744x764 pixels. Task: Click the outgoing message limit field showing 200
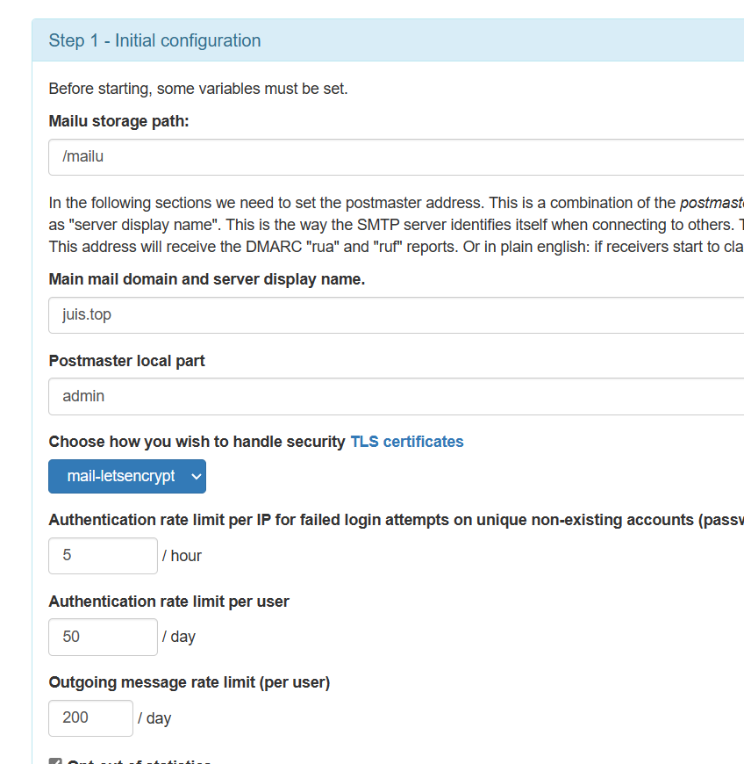[90, 718]
